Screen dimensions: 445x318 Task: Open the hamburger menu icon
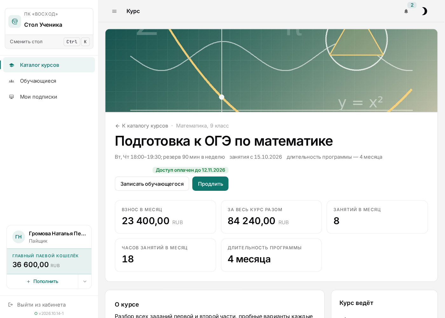click(x=114, y=11)
